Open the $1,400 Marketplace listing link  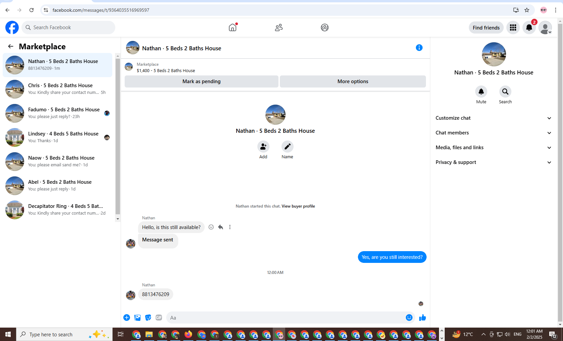click(x=166, y=71)
